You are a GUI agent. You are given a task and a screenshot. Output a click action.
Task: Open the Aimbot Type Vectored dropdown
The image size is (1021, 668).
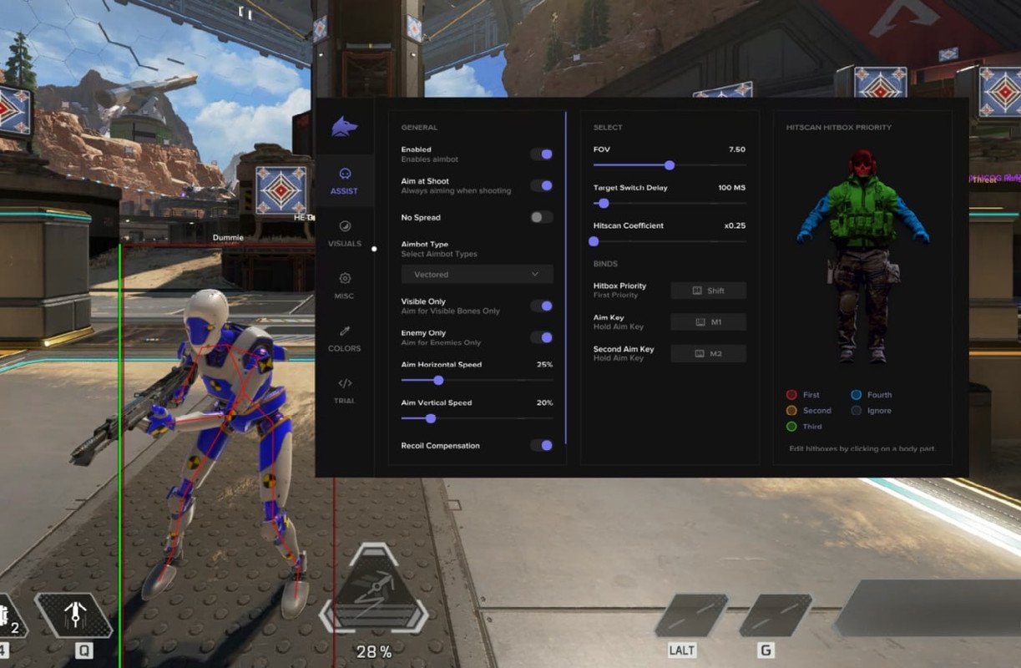point(477,274)
